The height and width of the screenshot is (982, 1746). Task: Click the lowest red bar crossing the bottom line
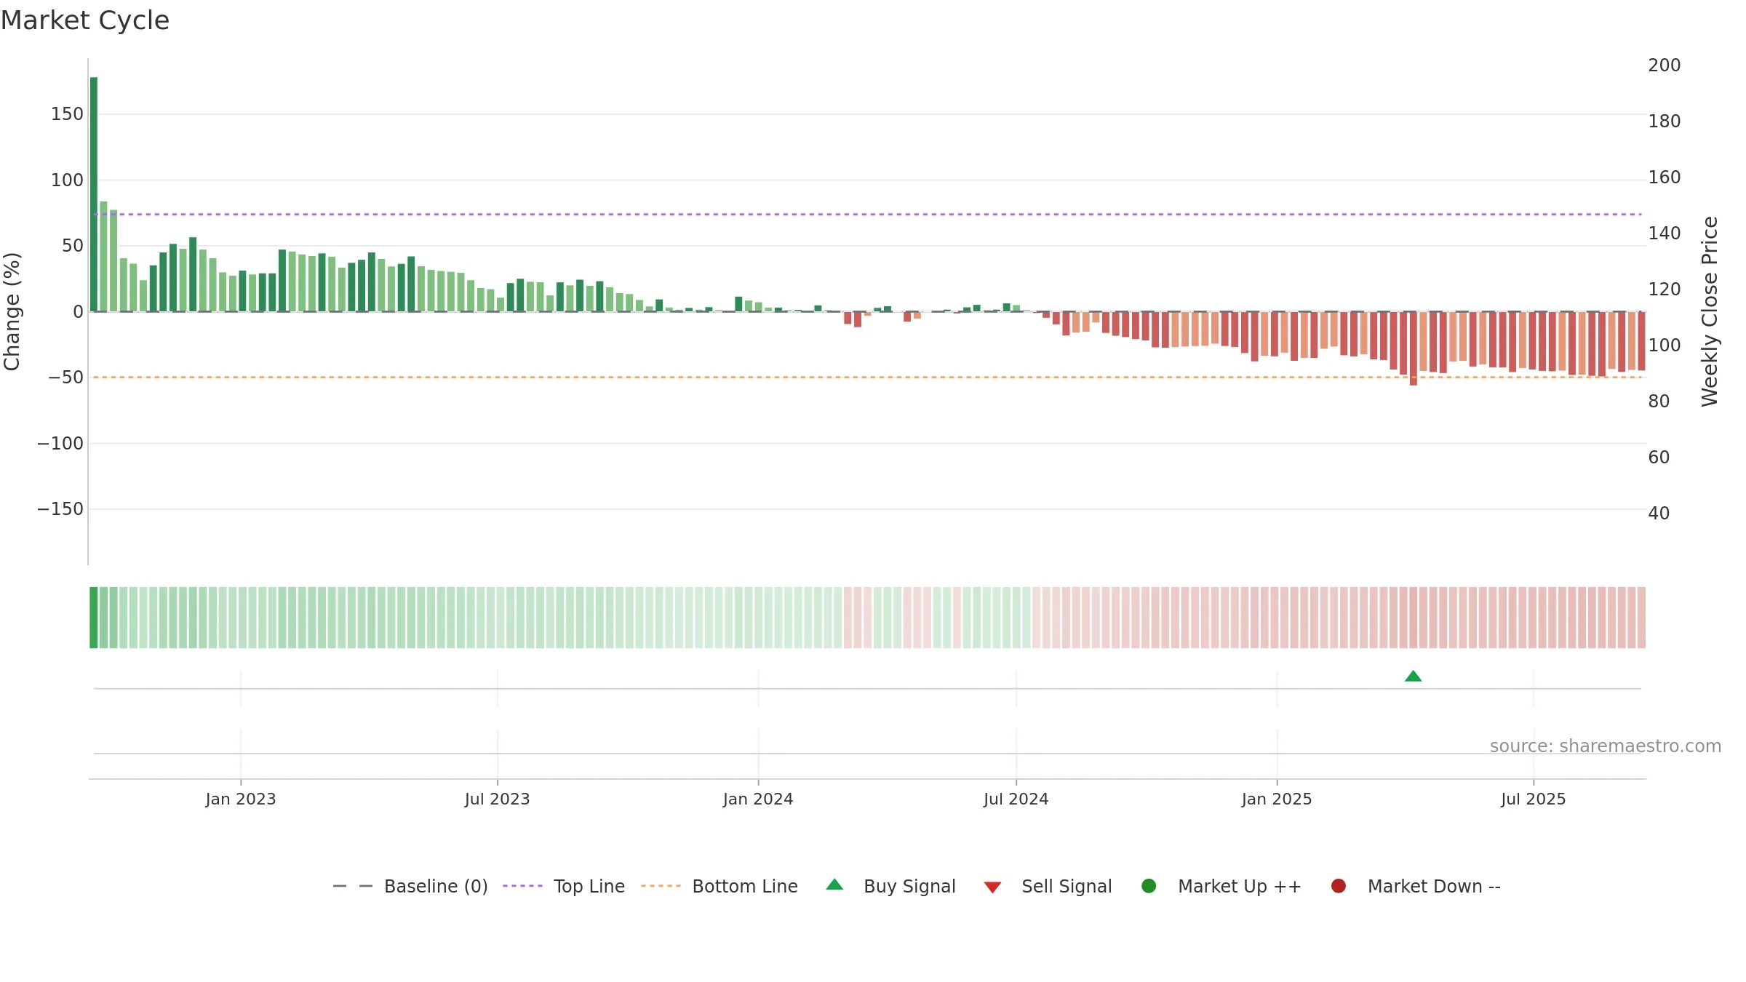pyautogui.click(x=1414, y=348)
